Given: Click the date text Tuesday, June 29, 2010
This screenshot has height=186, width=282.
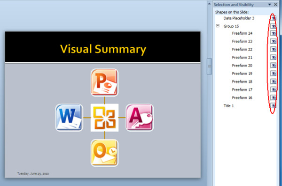Looking at the screenshot, I should pos(33,173).
